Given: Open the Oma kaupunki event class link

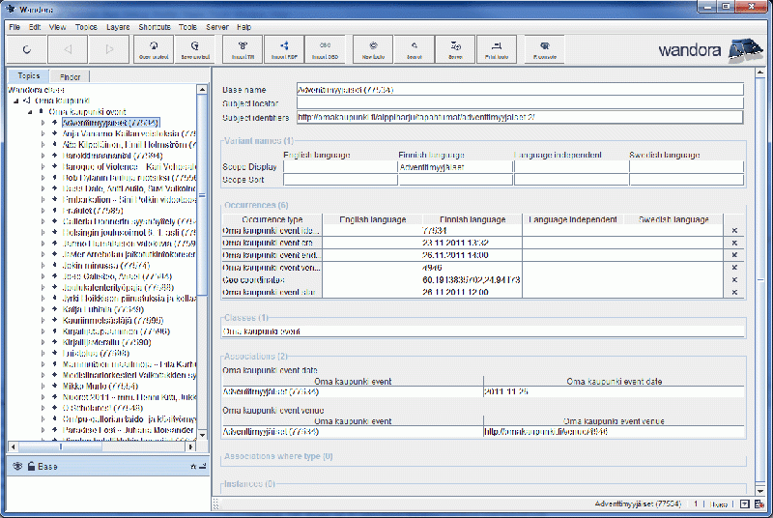Looking at the screenshot, I should click(264, 331).
